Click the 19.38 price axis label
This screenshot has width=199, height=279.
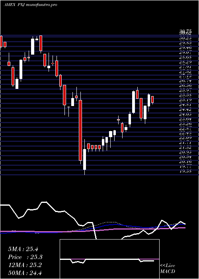click(x=185, y=171)
